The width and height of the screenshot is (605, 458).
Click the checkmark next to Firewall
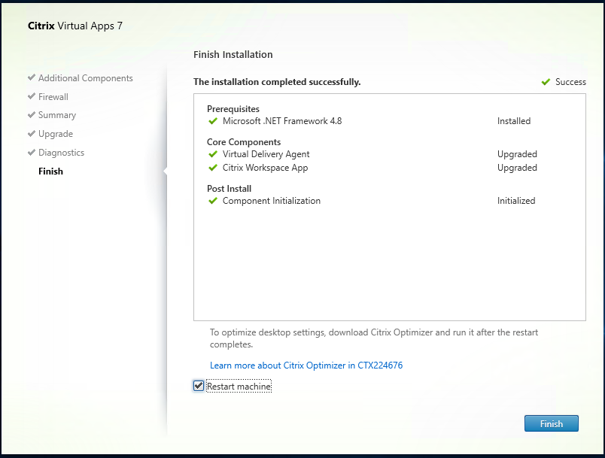pyautogui.click(x=32, y=96)
